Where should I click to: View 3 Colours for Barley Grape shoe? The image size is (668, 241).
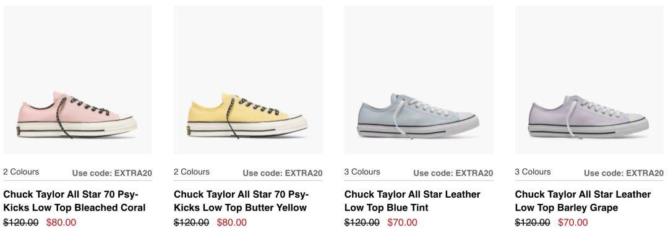point(533,172)
